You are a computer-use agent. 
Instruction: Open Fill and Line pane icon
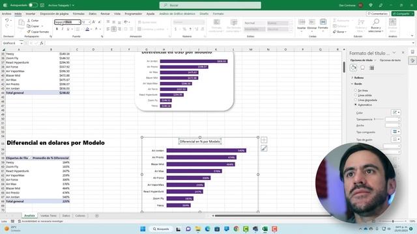(353, 68)
